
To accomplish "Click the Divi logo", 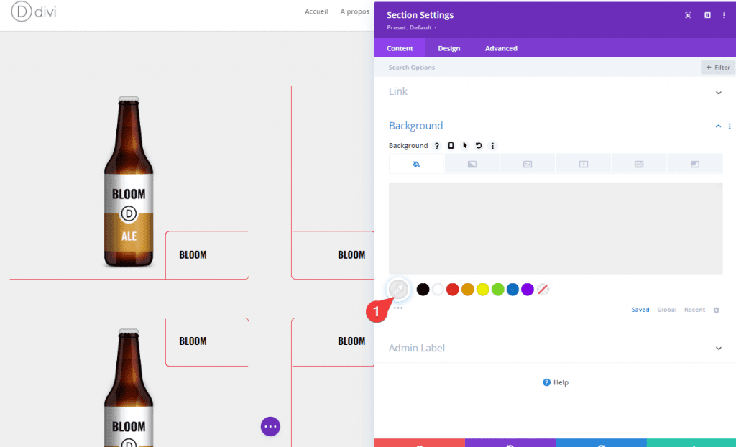I will point(34,11).
